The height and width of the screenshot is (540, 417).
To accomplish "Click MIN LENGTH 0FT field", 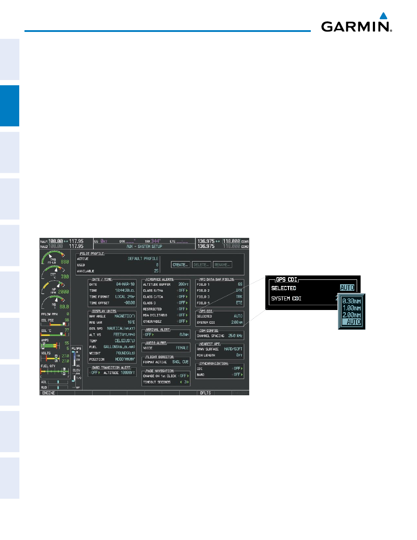I will [239, 355].
